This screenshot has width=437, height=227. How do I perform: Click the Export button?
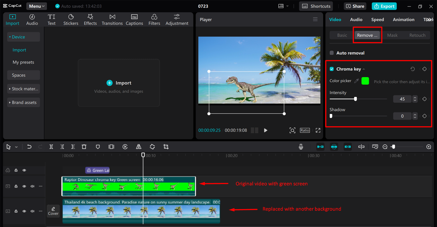pos(384,6)
